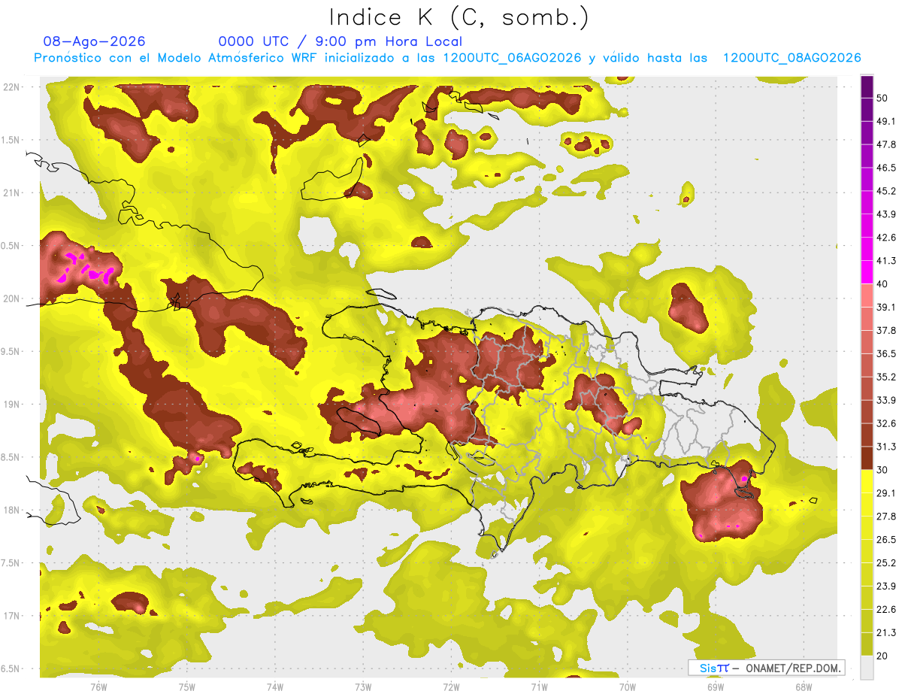Click the colorbar value '45.2'
This screenshot has width=902, height=697.
pyautogui.click(x=887, y=191)
